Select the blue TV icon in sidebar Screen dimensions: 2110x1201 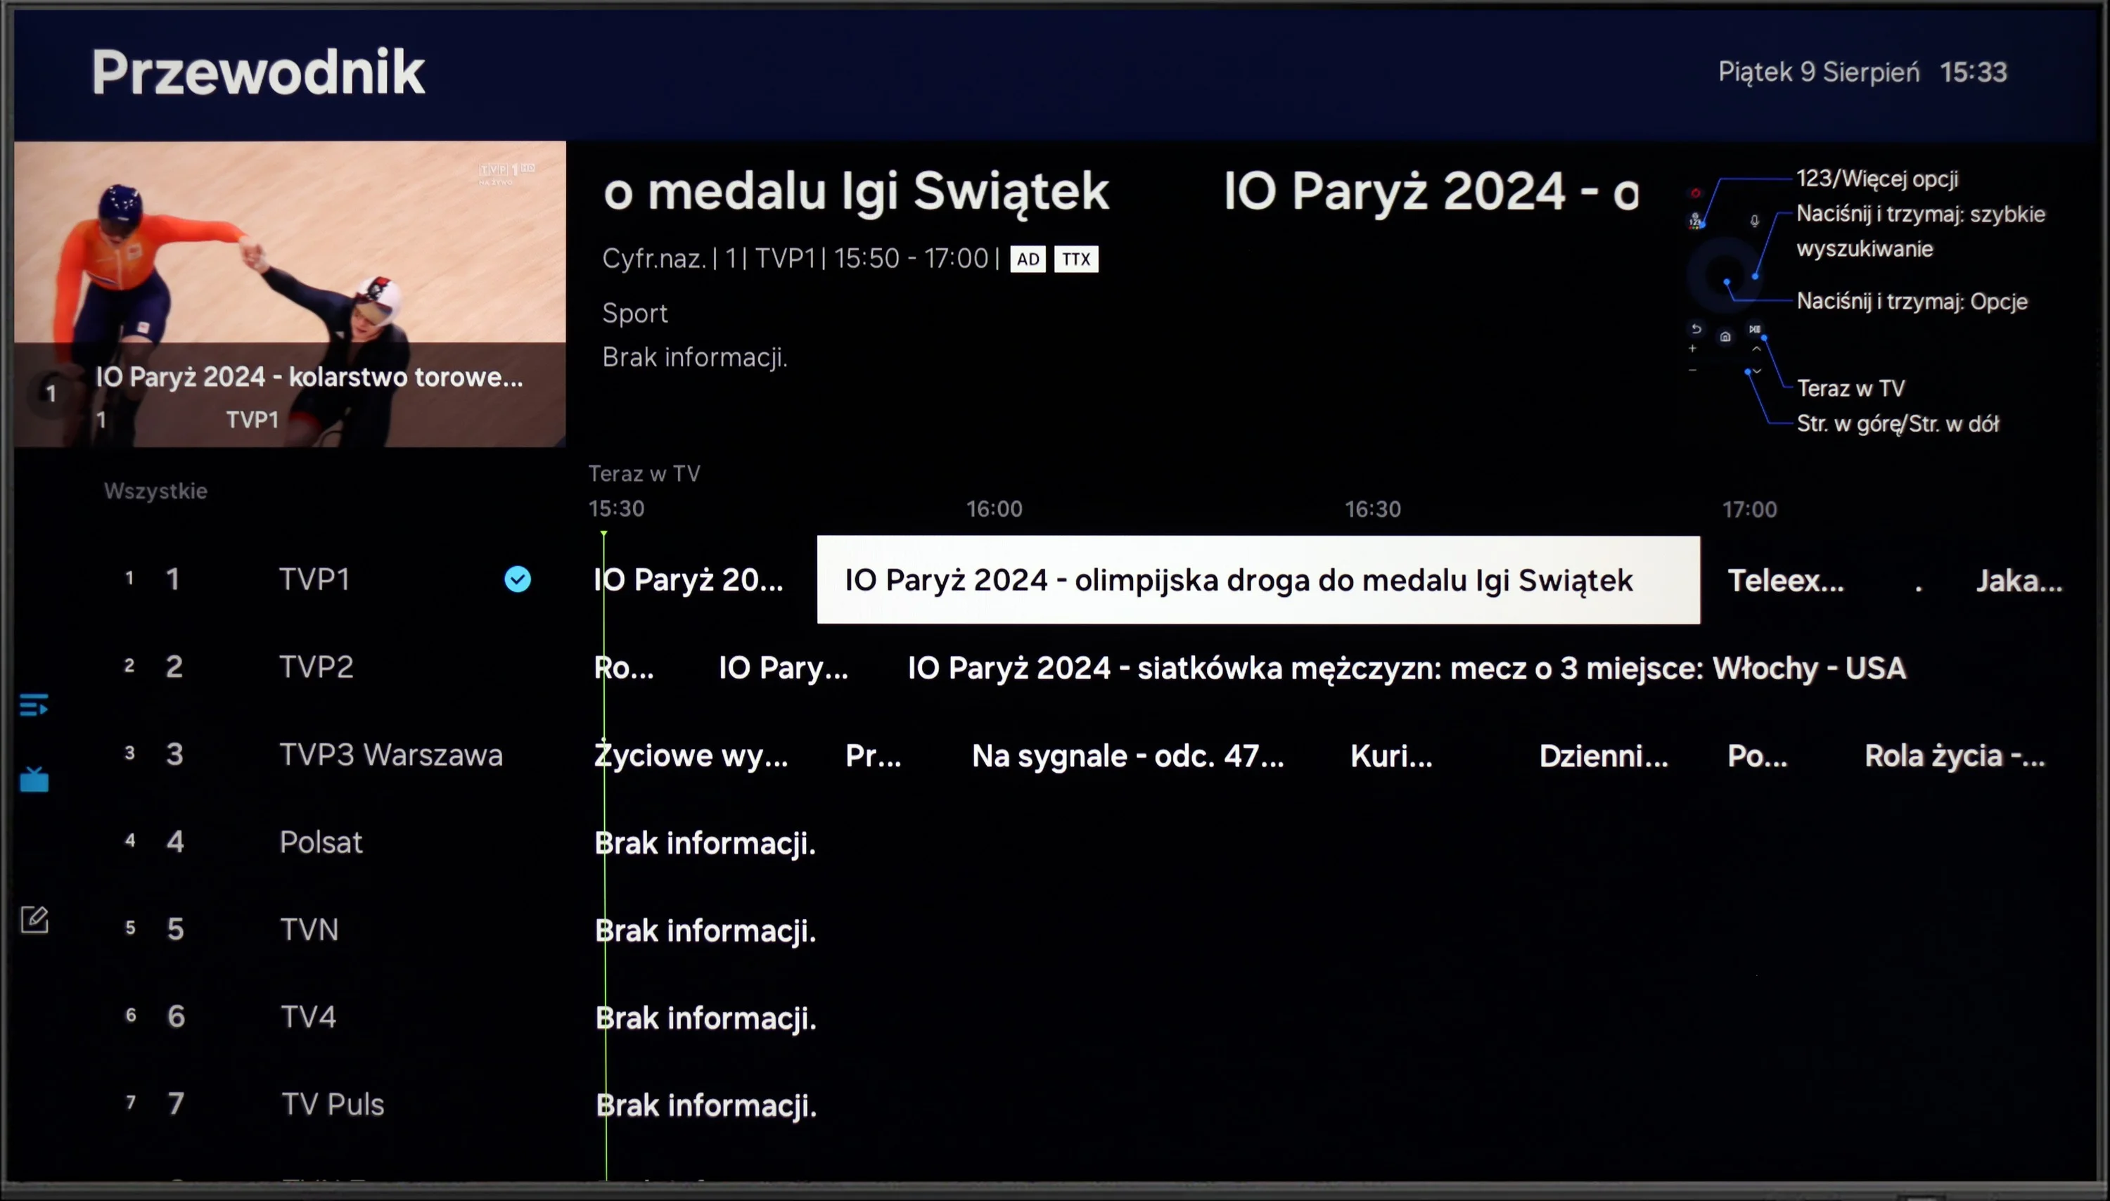point(34,778)
